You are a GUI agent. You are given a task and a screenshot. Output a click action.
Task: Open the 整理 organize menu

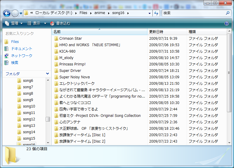click(x=14, y=23)
